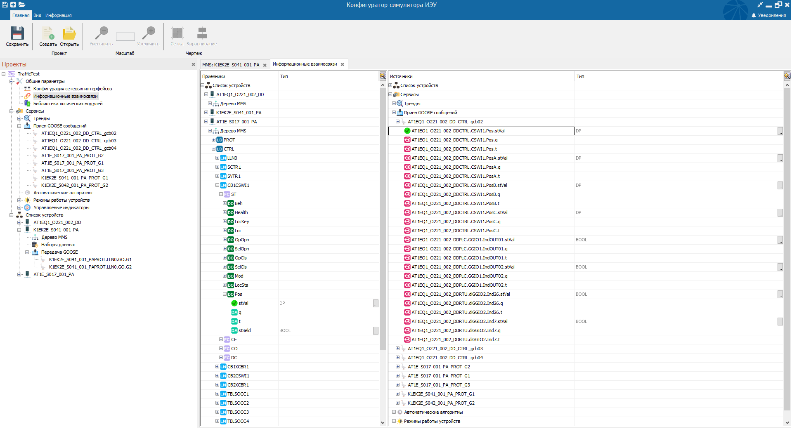
Task: Expand AT1EQ1_O221_002_DD_CTRL_gcb03 in sources
Action: click(397, 349)
